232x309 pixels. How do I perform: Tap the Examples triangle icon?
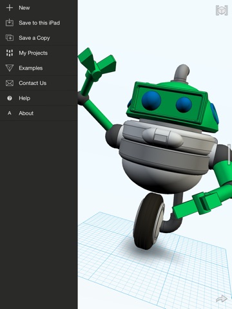point(10,68)
